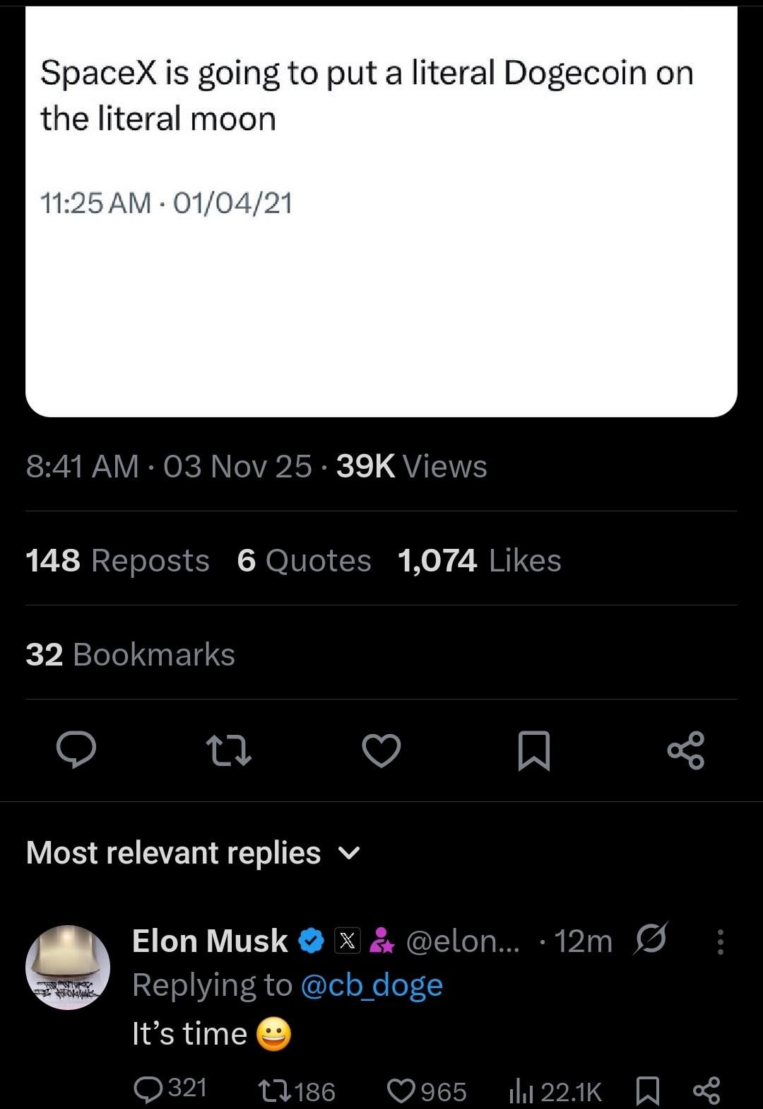Like the main post

point(381,750)
